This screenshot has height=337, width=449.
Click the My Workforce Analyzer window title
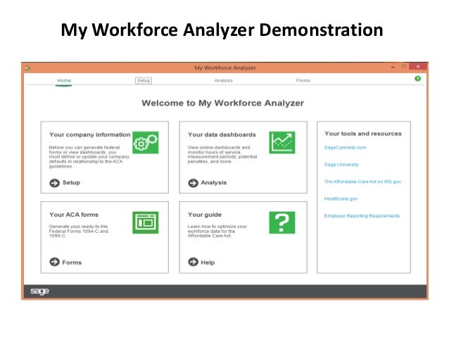click(x=225, y=68)
